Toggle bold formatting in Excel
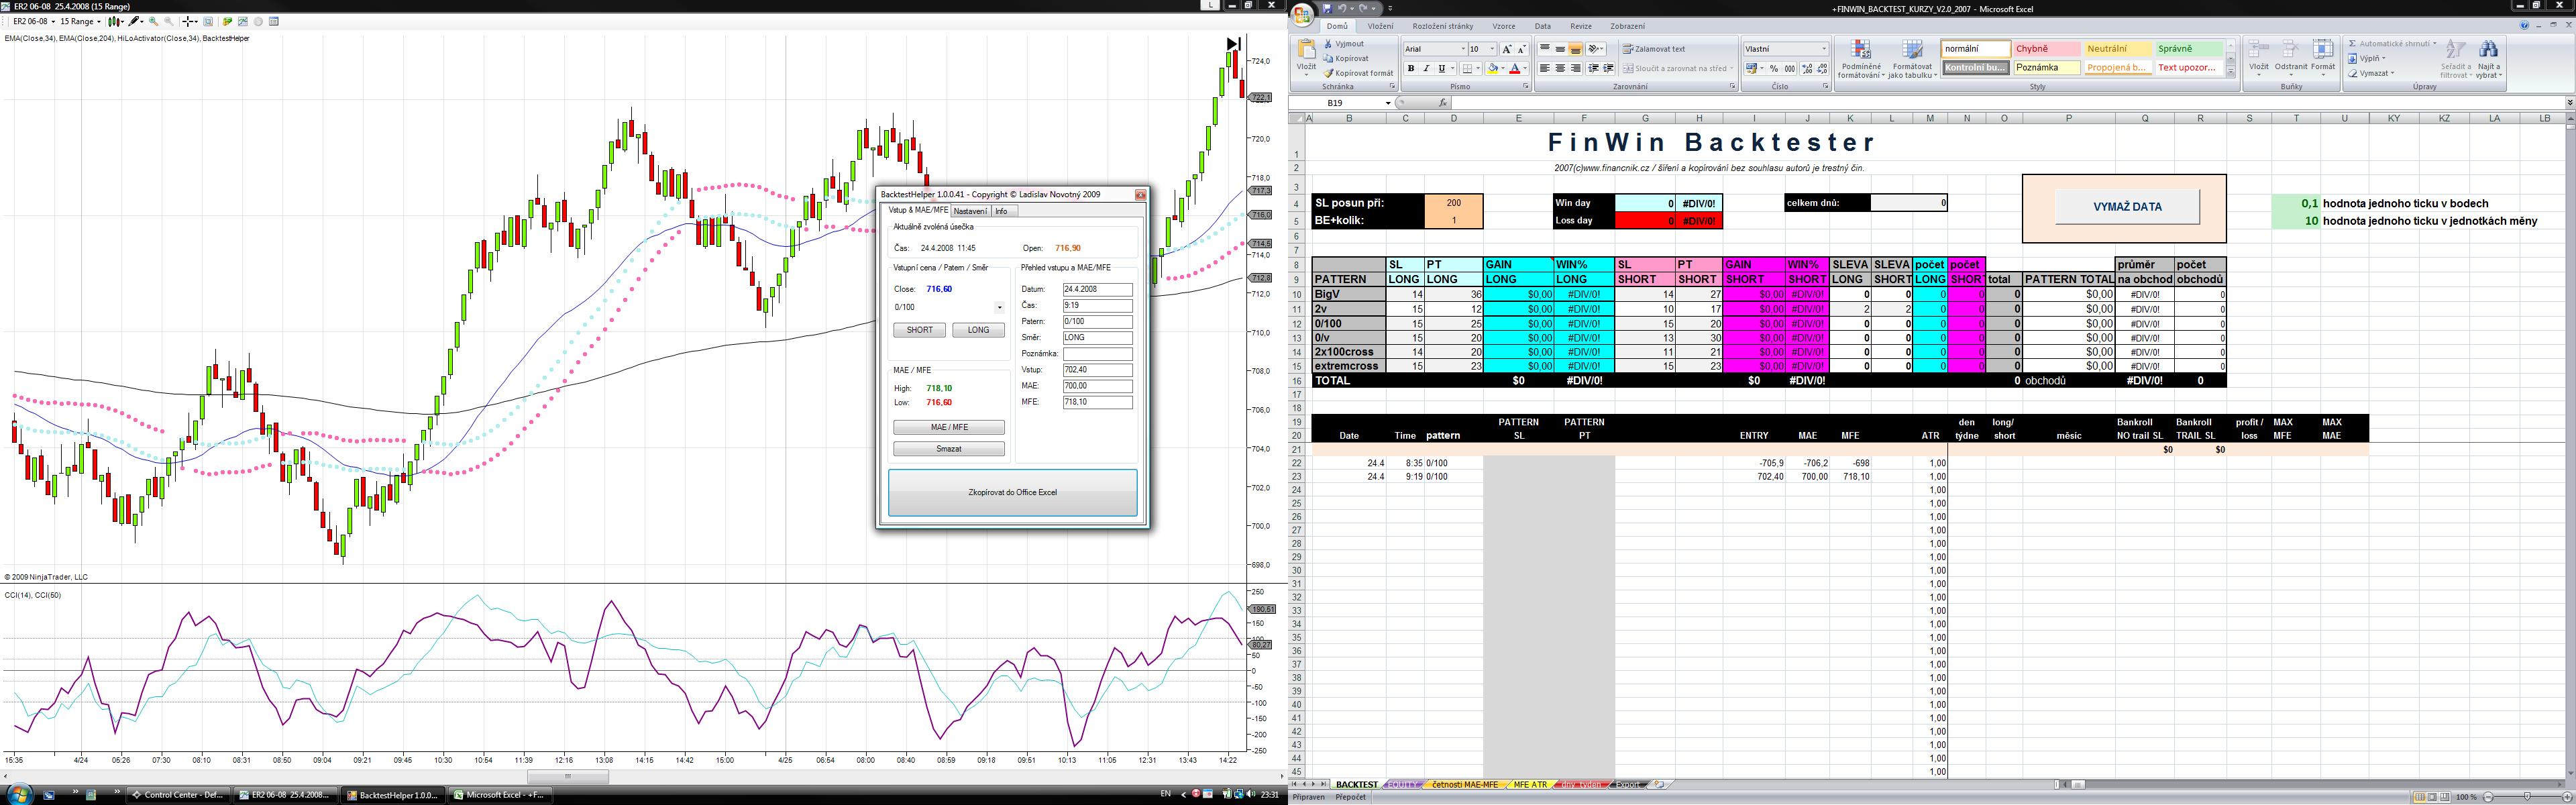 pos(1411,68)
